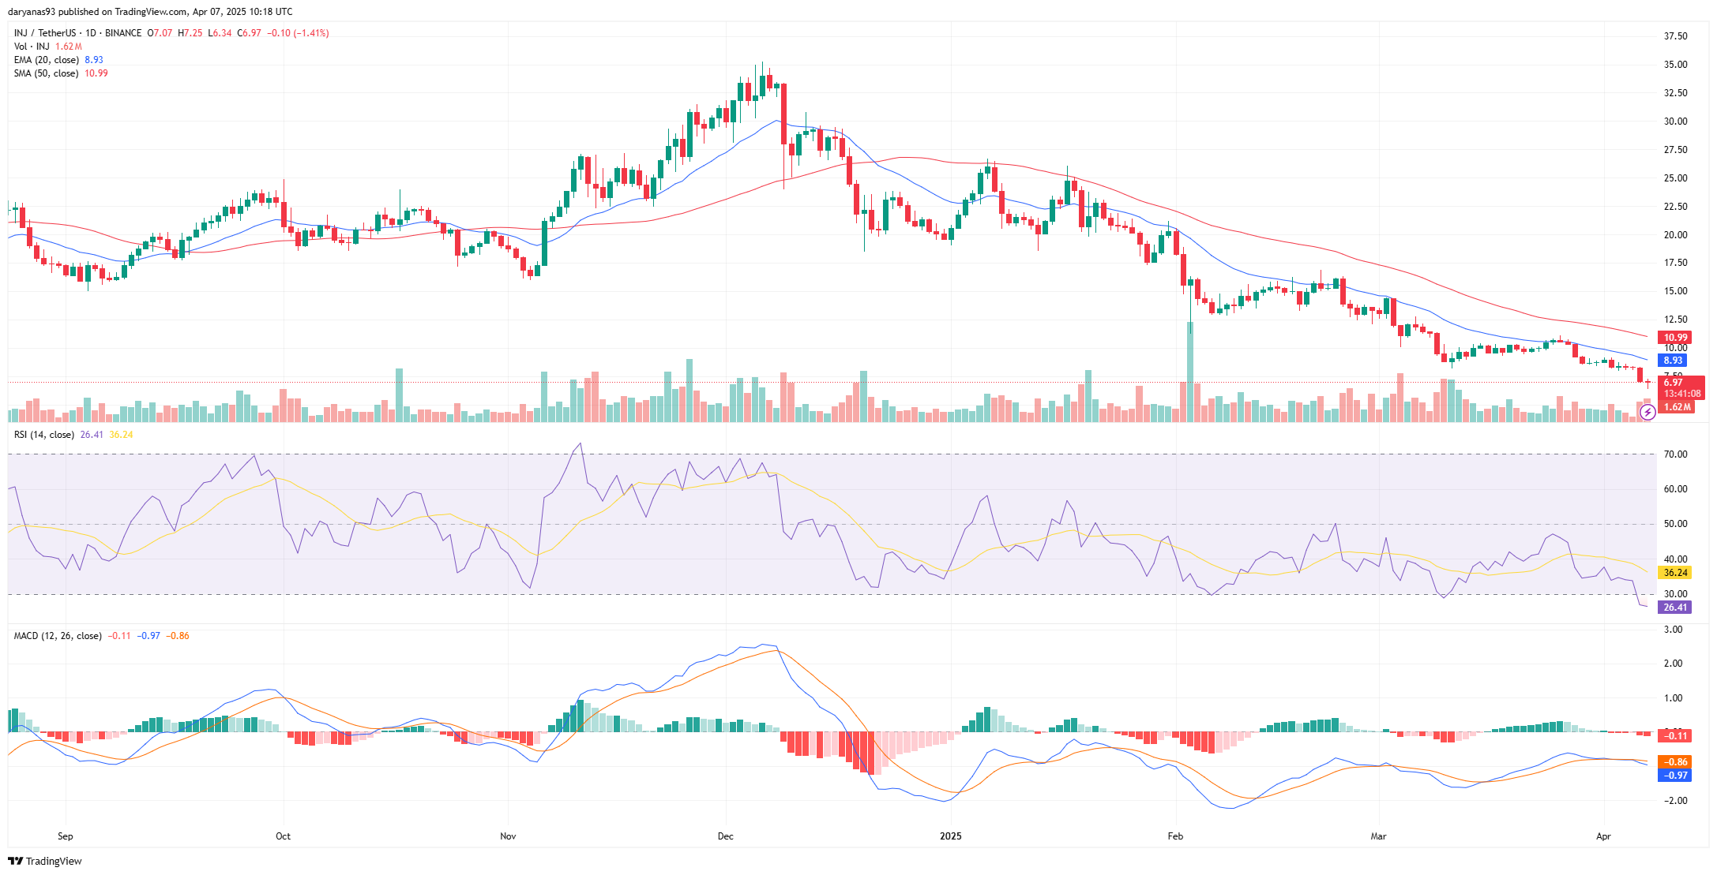Screen dimensions: 1717x875
Task: Click the purple 26.41 RSI value badge
Action: (1675, 608)
